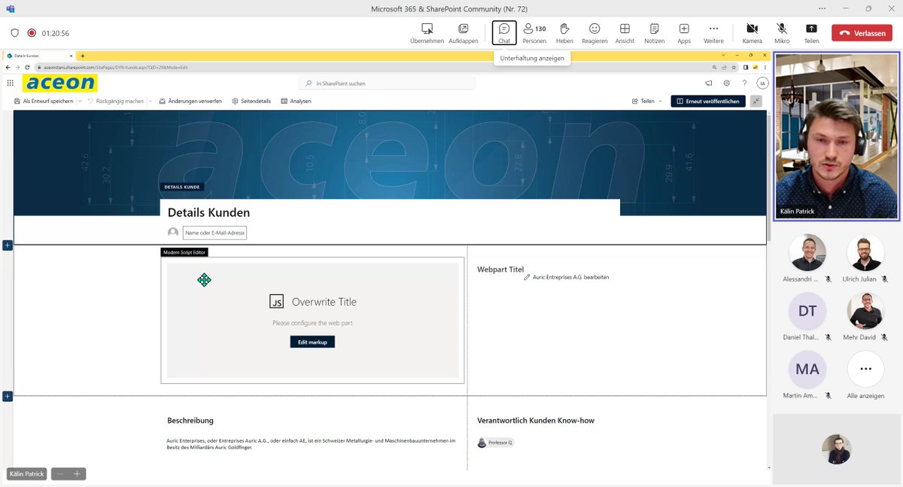Click Änderungen verwerfen
The image size is (903, 487).
[x=190, y=101]
